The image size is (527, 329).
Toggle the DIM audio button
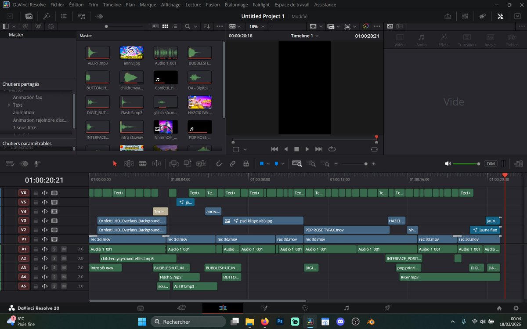(491, 163)
